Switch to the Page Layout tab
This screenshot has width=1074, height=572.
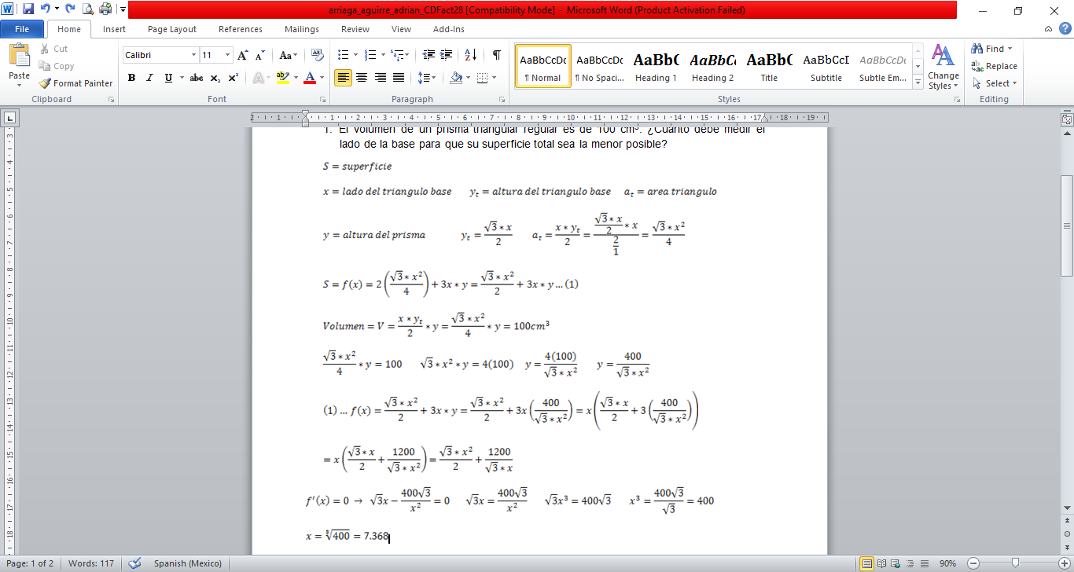172,29
